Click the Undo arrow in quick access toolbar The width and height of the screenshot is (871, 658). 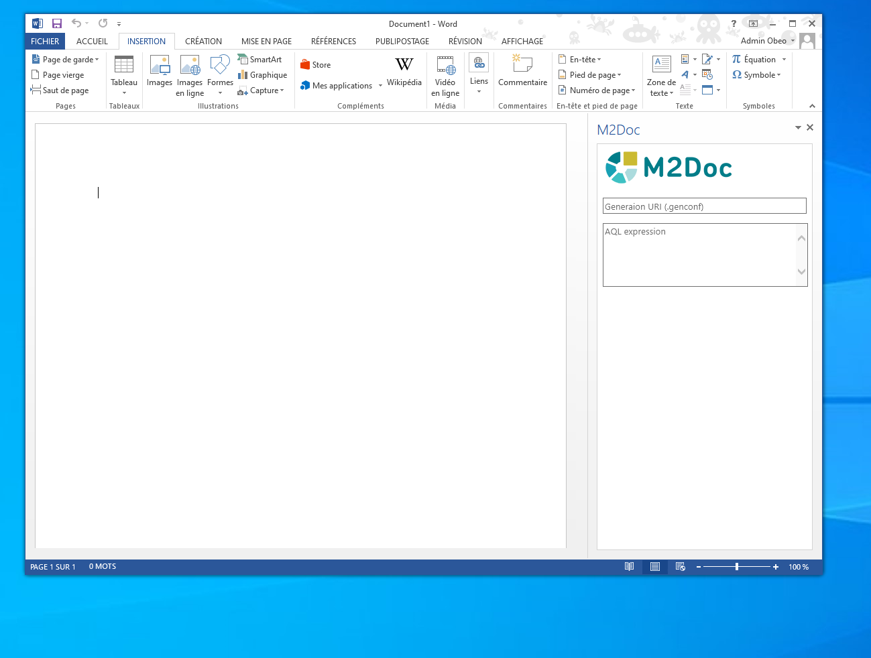point(76,23)
